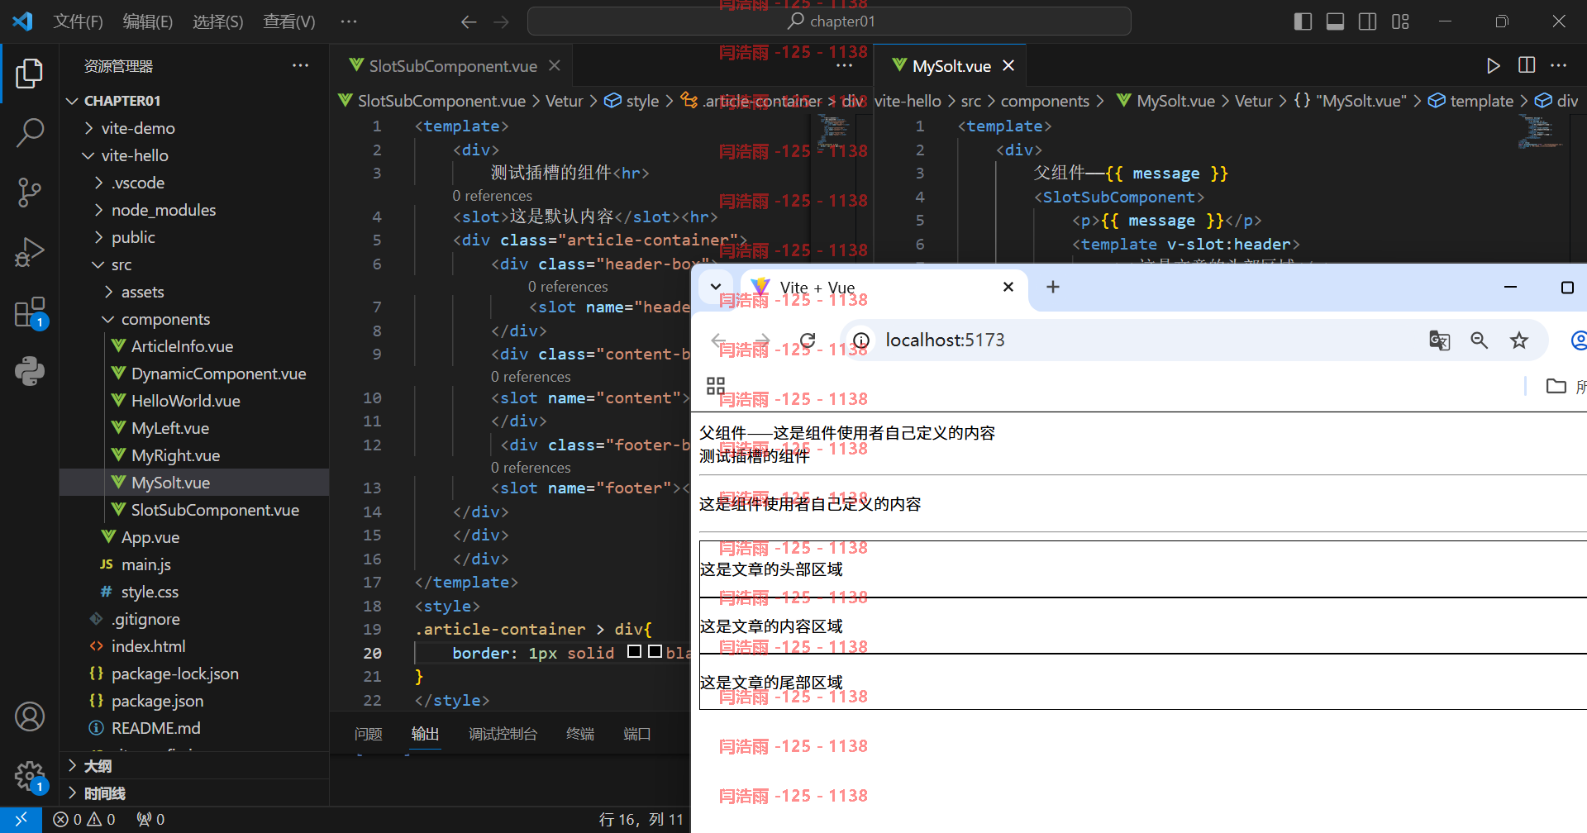This screenshot has width=1587, height=833.
Task: Open the Accounts menu in activity bar
Action: click(30, 716)
